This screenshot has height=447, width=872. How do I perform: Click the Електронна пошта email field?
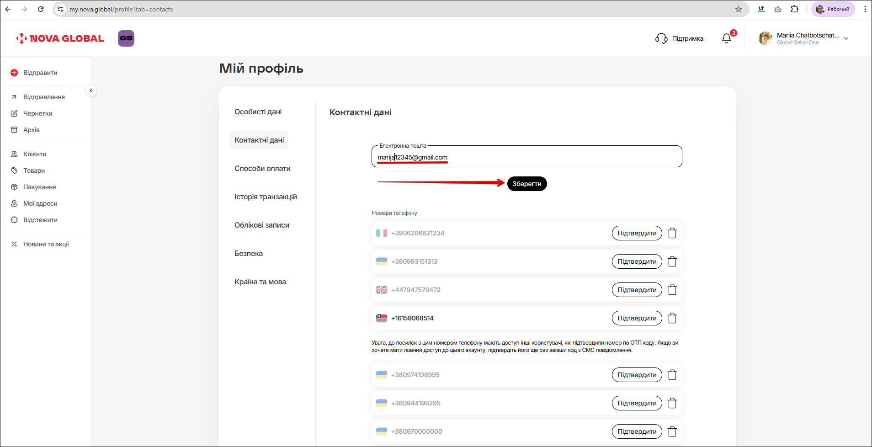pos(526,156)
